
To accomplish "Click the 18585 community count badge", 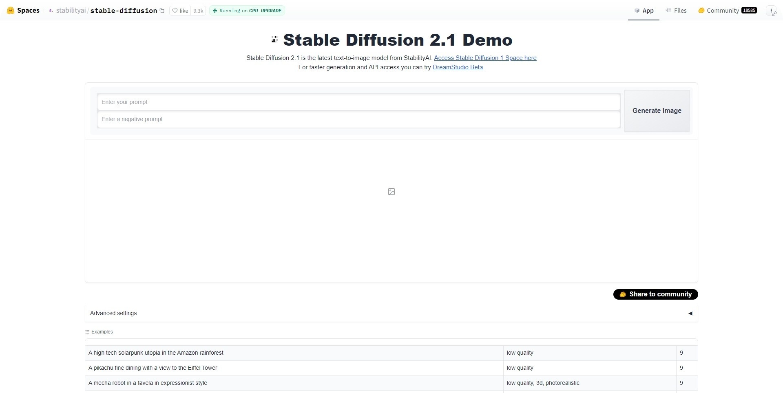I will point(749,11).
